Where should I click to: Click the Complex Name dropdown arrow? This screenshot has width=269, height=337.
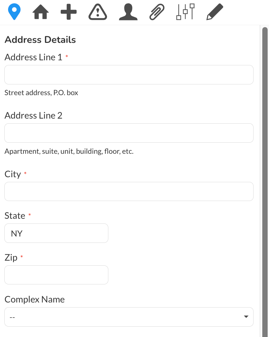pos(246,317)
